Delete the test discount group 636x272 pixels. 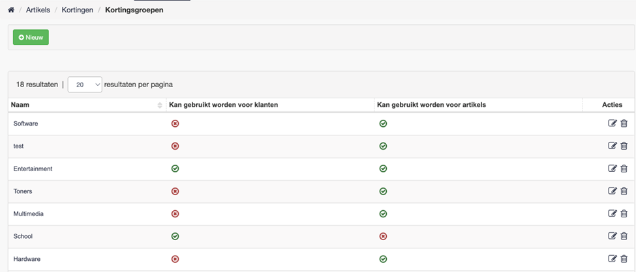(x=624, y=146)
